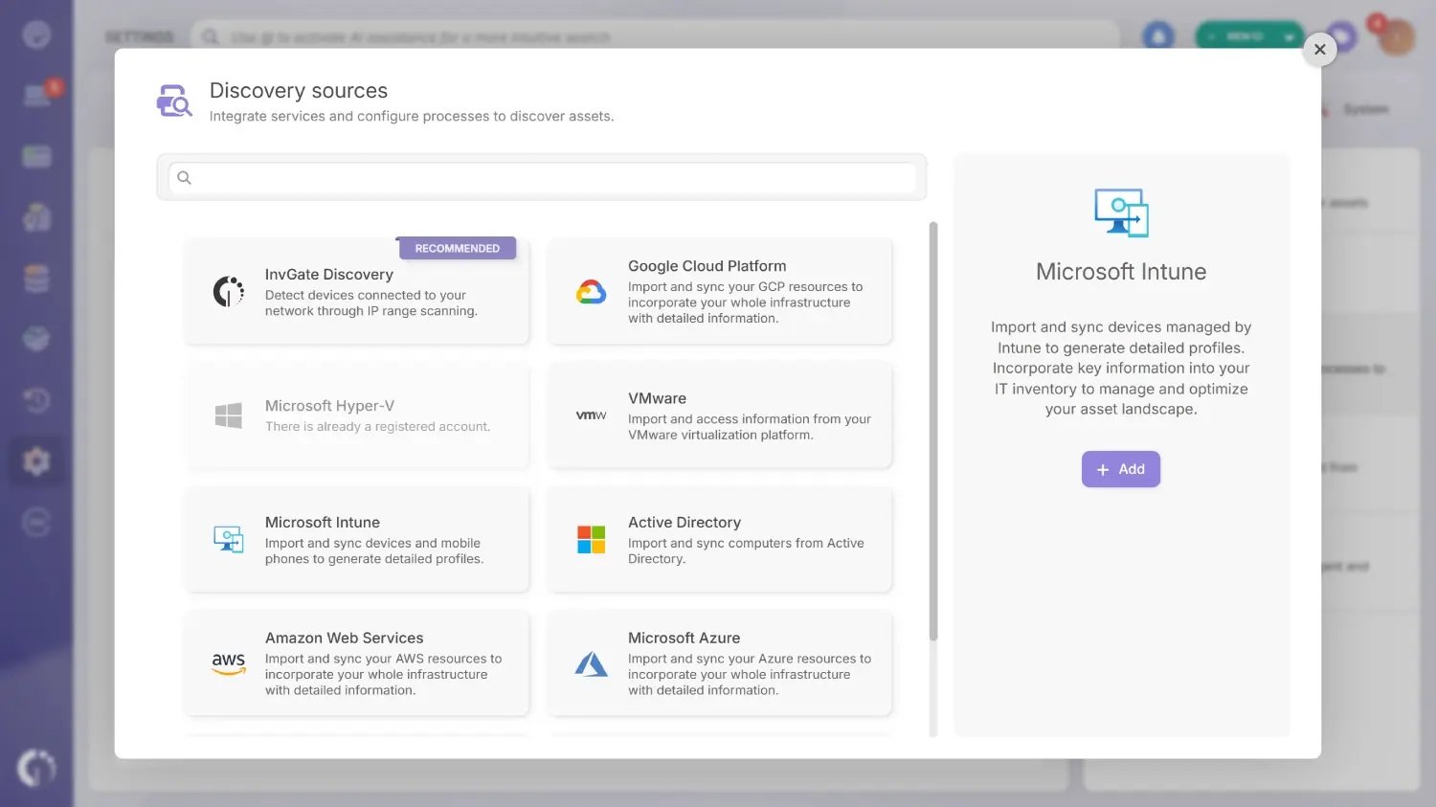Click the RECOMMENDED badge on InvGate Discovery
Screen dimensions: 1436x807
point(457,247)
